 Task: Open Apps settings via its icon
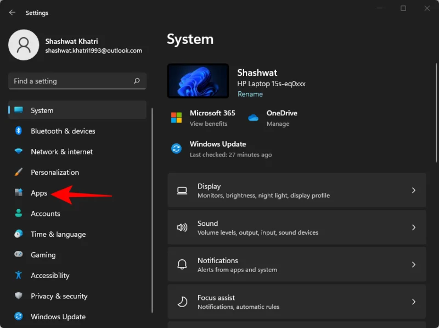(x=18, y=193)
